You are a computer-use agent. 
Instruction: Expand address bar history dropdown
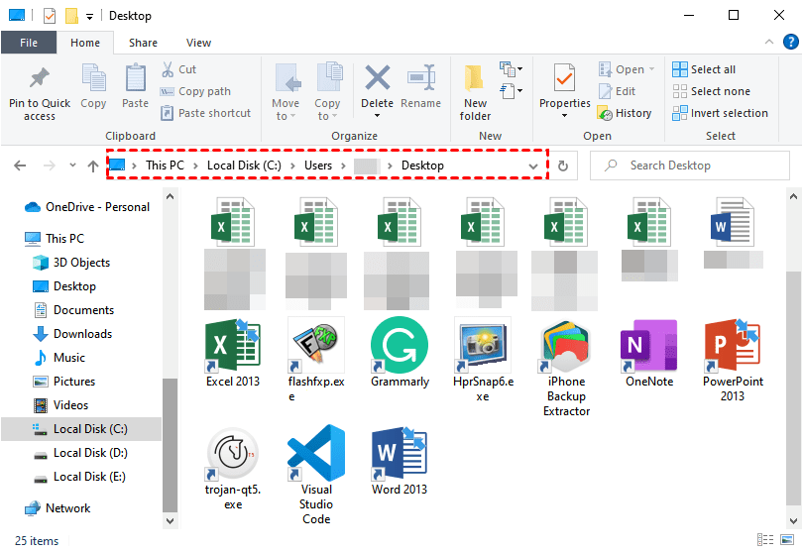point(533,166)
